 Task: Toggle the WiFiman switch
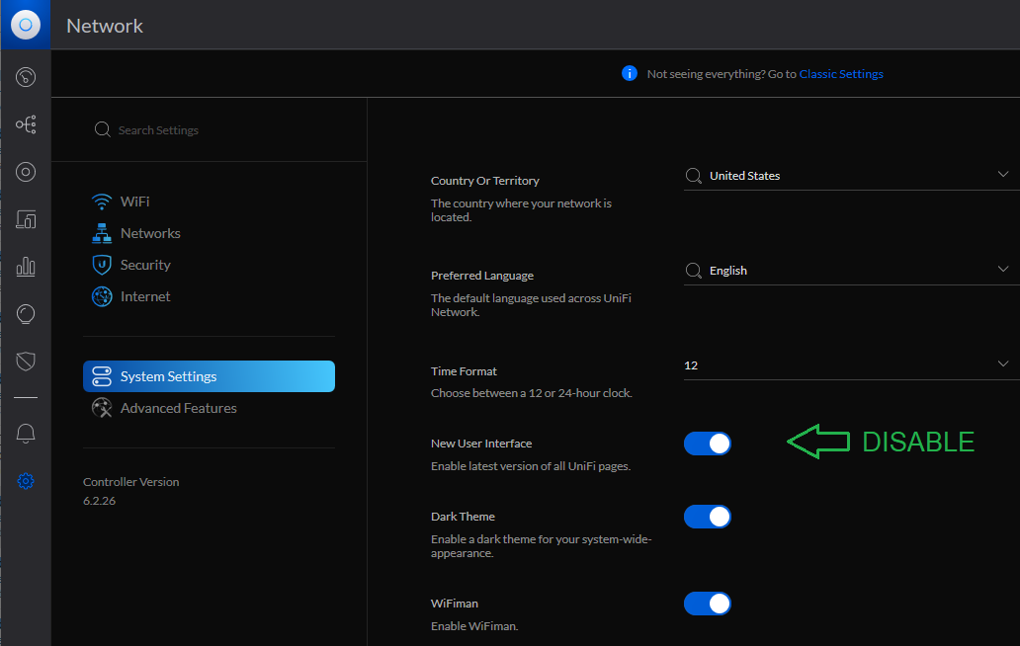click(707, 604)
